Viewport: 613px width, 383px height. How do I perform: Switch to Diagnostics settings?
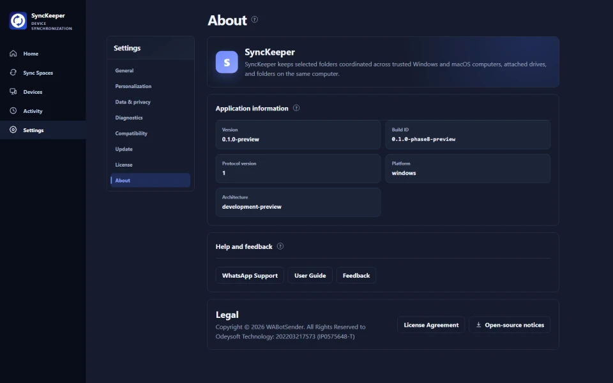coord(151,117)
